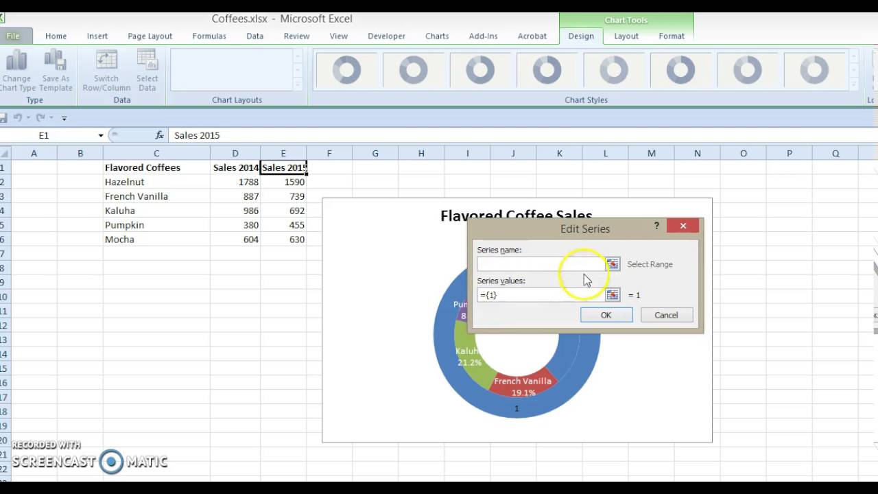Image resolution: width=878 pixels, height=494 pixels.
Task: Click the Switch Row/Column icon
Action: (x=106, y=71)
